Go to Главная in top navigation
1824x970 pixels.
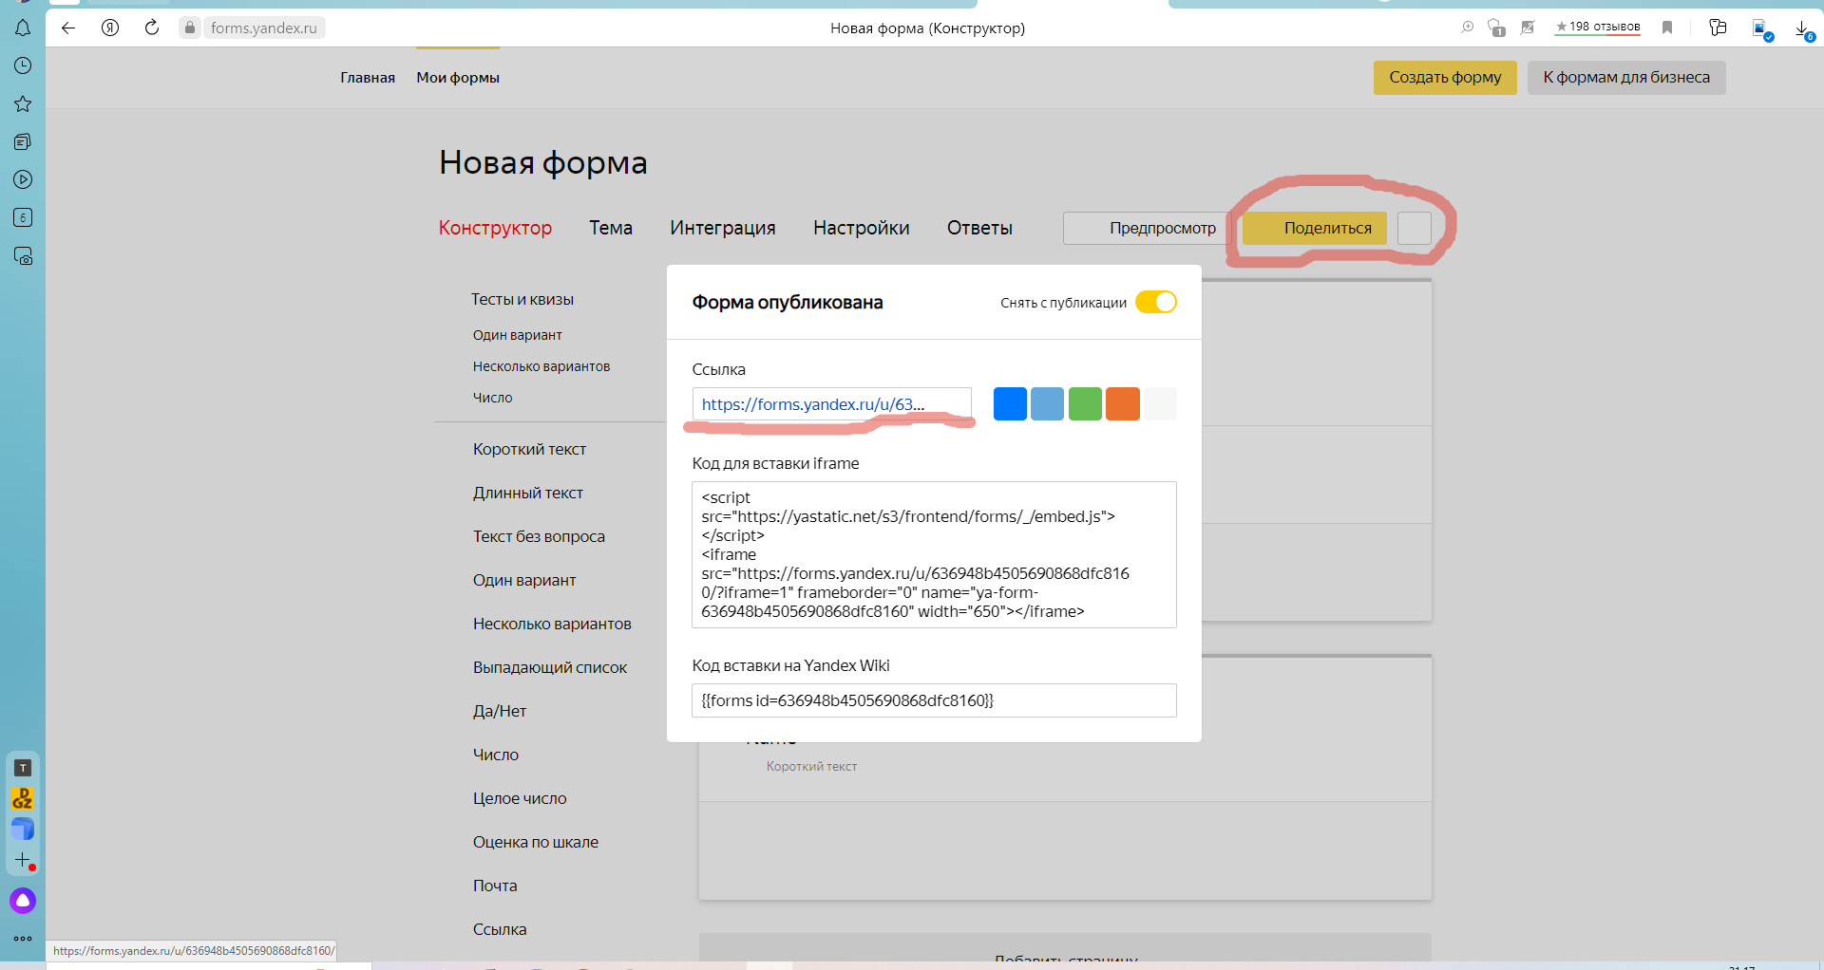coord(368,78)
